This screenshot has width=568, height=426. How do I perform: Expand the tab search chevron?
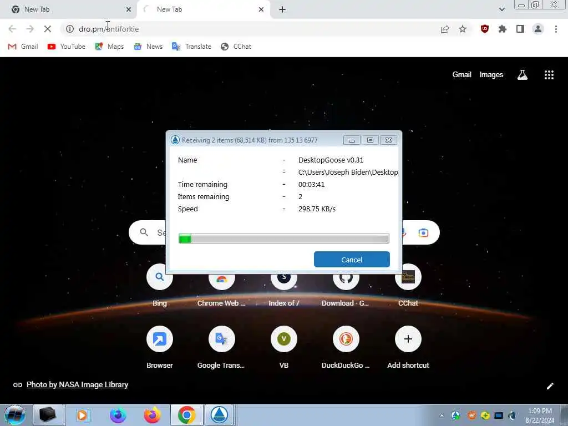(x=501, y=9)
